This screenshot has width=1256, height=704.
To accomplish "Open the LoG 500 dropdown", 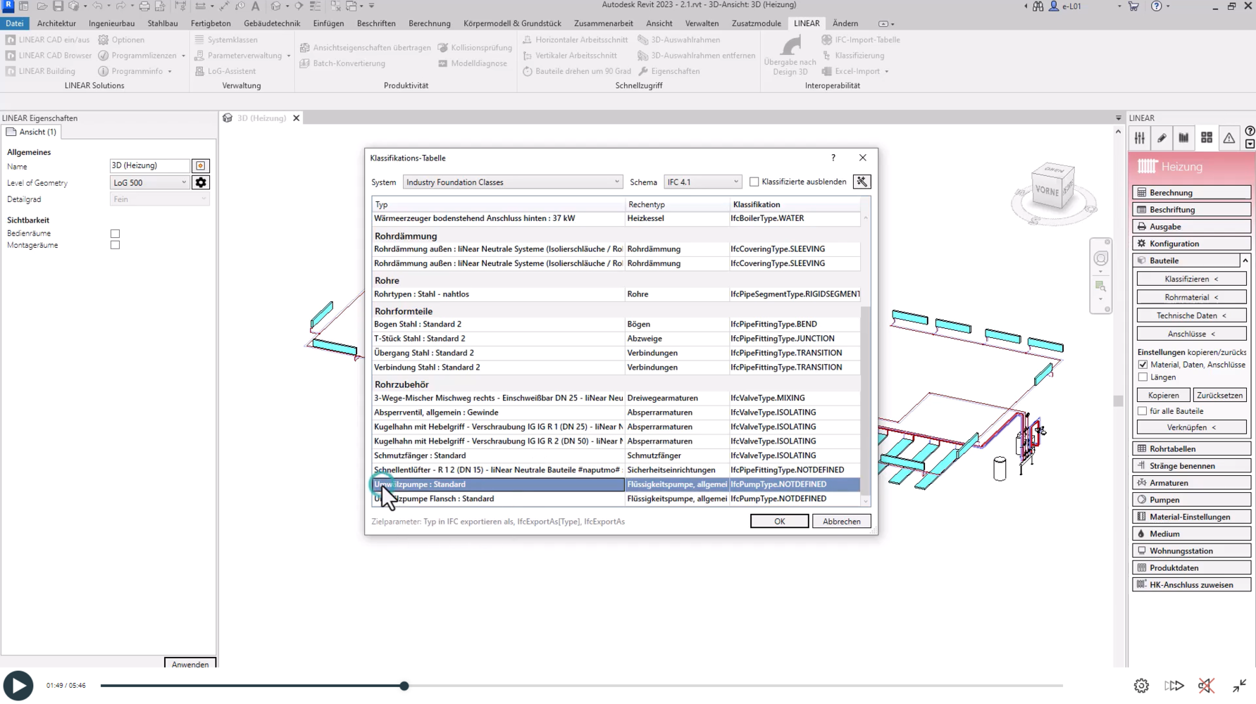I will (x=149, y=182).
